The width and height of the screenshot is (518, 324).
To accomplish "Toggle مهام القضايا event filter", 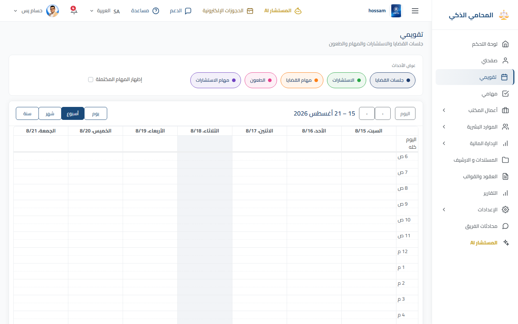I will point(302,80).
